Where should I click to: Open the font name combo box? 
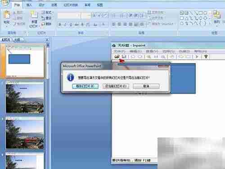(69, 15)
